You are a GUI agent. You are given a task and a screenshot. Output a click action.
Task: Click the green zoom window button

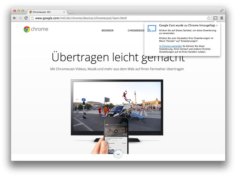point(23,11)
